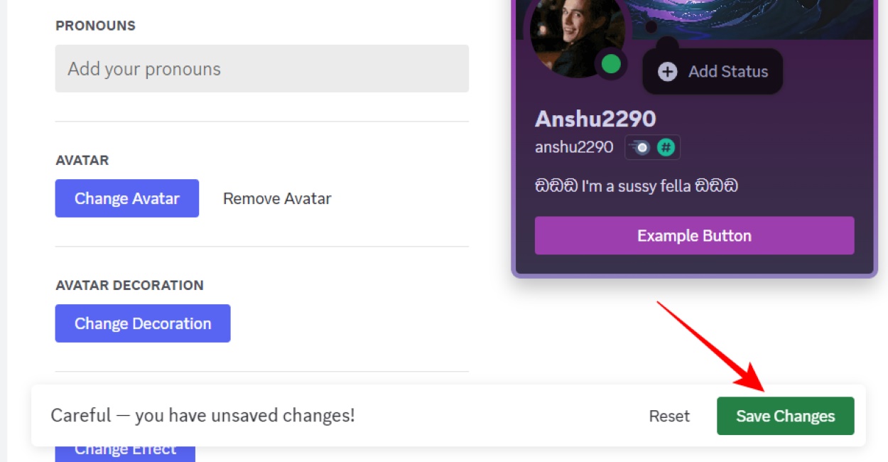Reset the unsaved profile changes
Viewport: 888px width, 462px height.
[x=668, y=416]
